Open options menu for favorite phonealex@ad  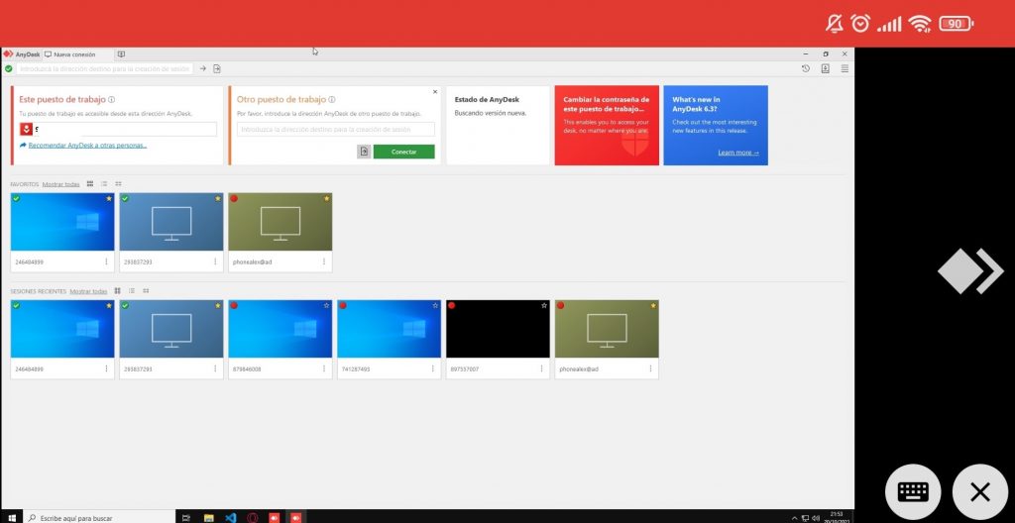[x=324, y=261]
